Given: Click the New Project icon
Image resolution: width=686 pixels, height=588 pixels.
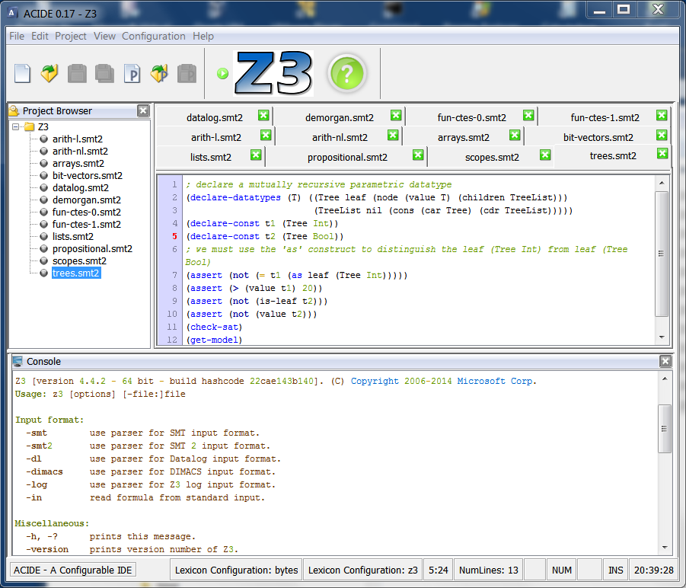Looking at the screenshot, I should coord(132,73).
